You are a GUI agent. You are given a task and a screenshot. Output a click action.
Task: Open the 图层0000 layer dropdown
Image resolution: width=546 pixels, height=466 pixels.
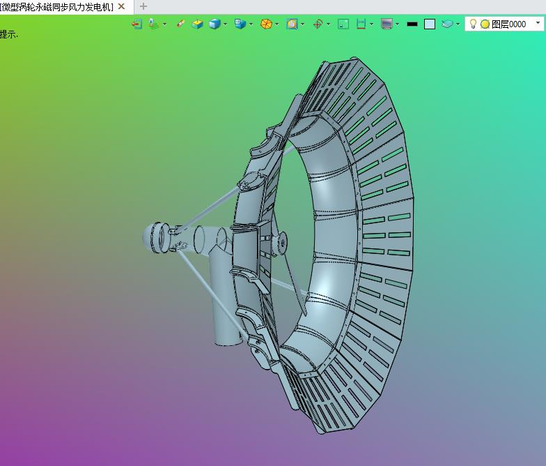tap(538, 24)
